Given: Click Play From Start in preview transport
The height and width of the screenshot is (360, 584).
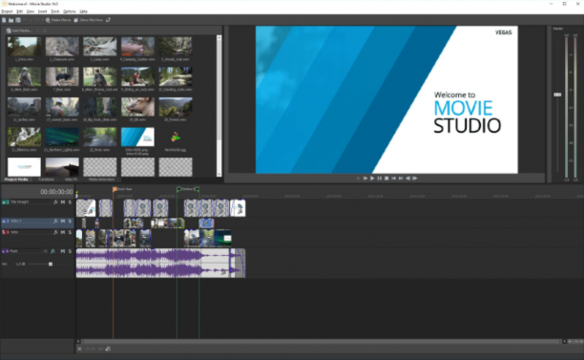Looking at the screenshot, I should (x=365, y=179).
